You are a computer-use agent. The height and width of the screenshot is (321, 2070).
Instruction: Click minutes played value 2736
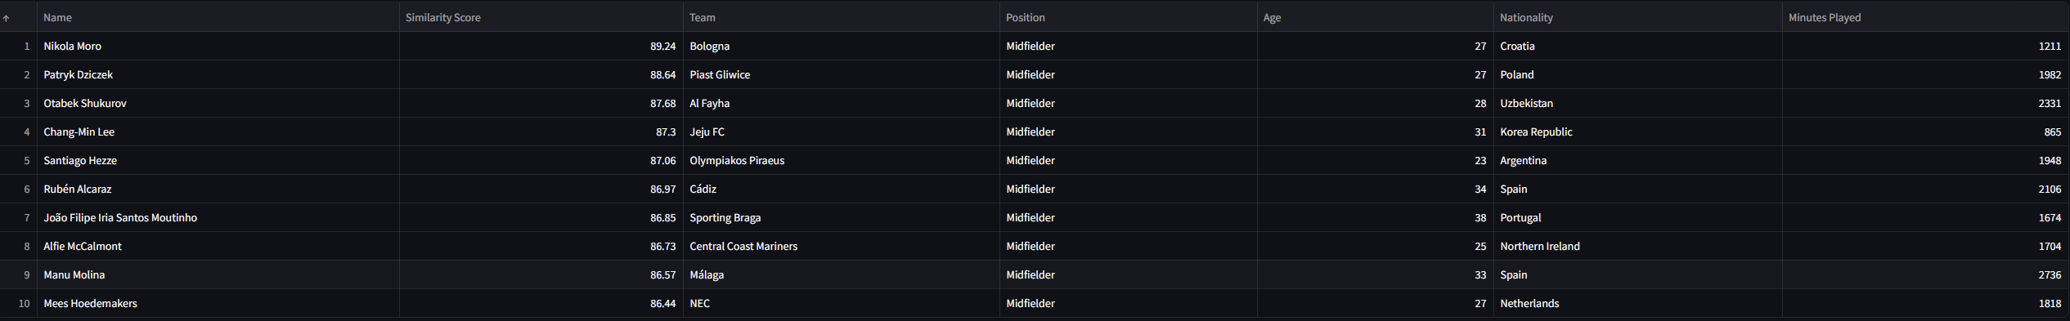(x=1925, y=274)
